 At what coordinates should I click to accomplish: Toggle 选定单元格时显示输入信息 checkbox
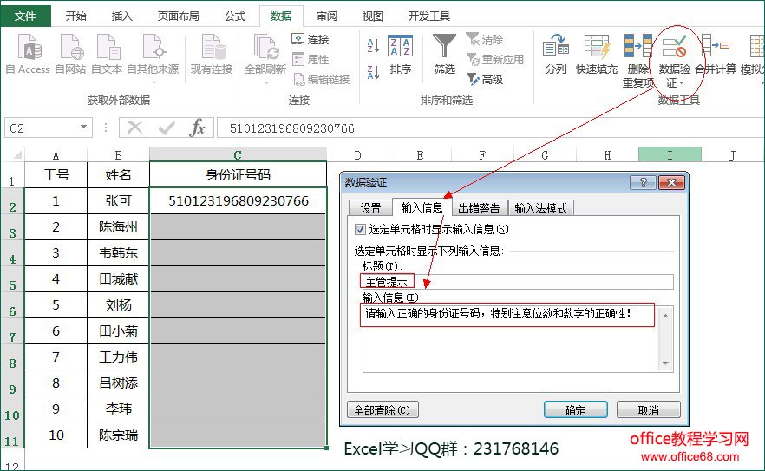360,229
